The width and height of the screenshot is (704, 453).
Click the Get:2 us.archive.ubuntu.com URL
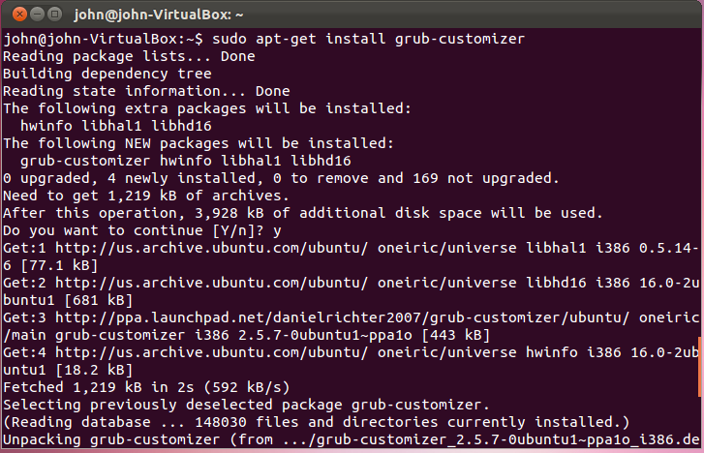coord(211,283)
